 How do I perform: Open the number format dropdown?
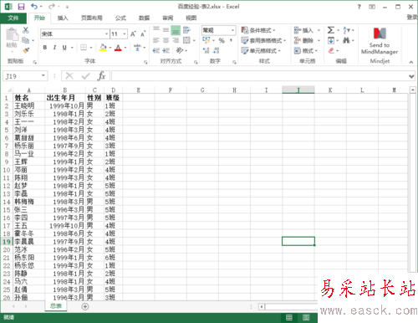[x=232, y=30]
